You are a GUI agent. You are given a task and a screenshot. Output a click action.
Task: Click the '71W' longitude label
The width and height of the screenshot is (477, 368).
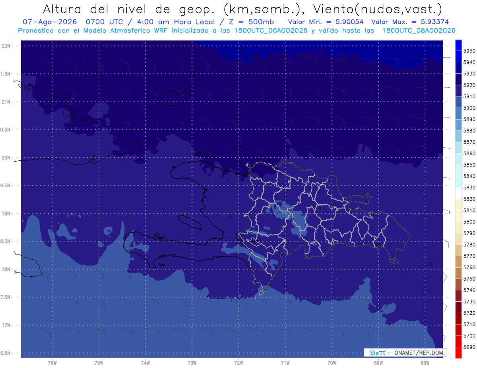pos(285,362)
